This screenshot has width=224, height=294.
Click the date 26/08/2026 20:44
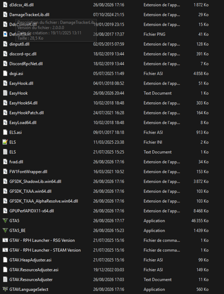click(x=109, y=93)
